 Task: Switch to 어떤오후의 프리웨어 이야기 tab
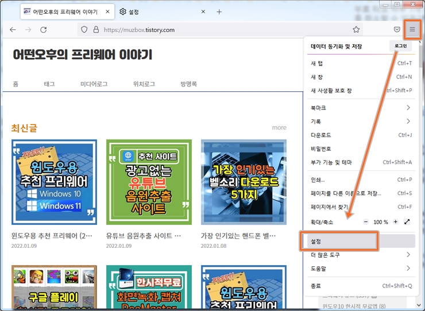[x=68, y=11]
